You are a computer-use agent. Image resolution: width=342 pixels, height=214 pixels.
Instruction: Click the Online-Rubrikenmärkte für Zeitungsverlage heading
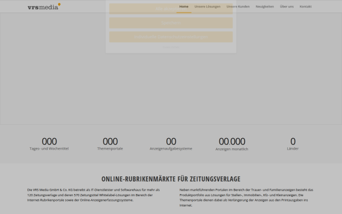(x=171, y=179)
